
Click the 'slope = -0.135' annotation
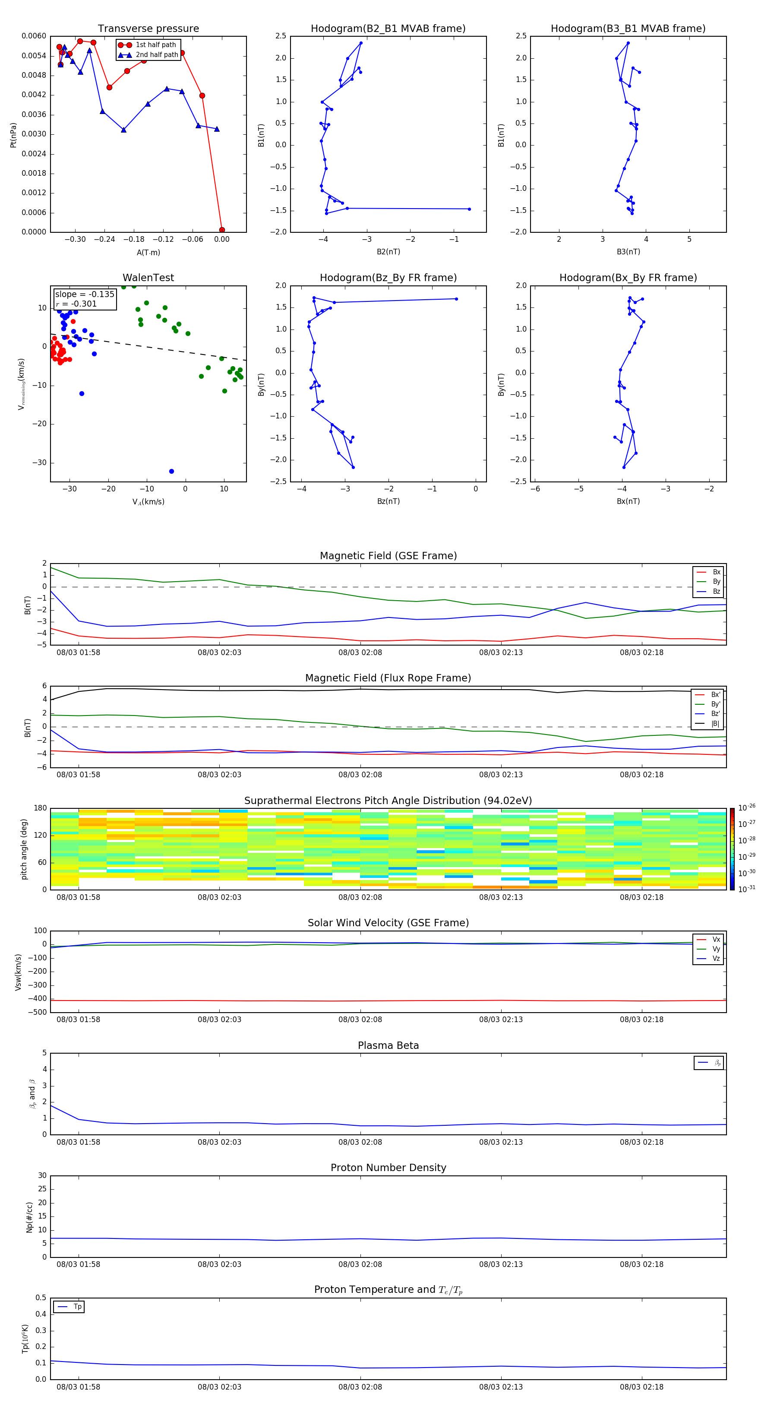coord(85,294)
